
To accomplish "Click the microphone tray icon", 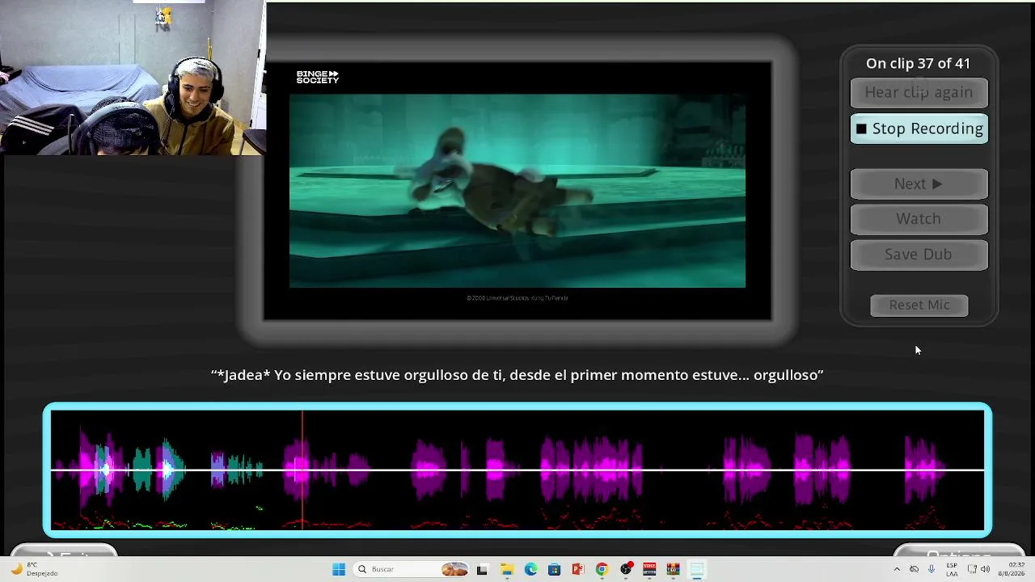I will click(x=931, y=569).
